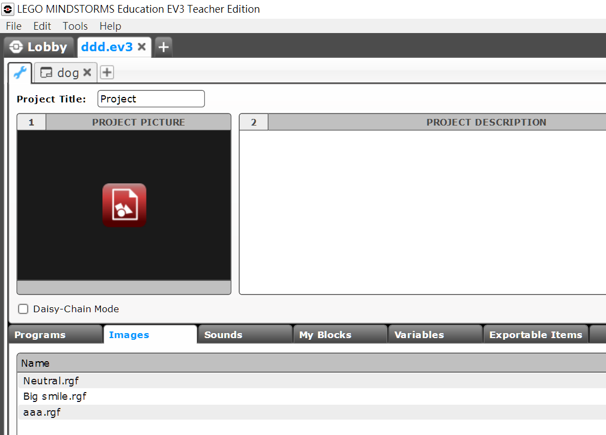This screenshot has width=606, height=435.
Task: Select Neutral.rgf in the images list
Action: (x=311, y=381)
